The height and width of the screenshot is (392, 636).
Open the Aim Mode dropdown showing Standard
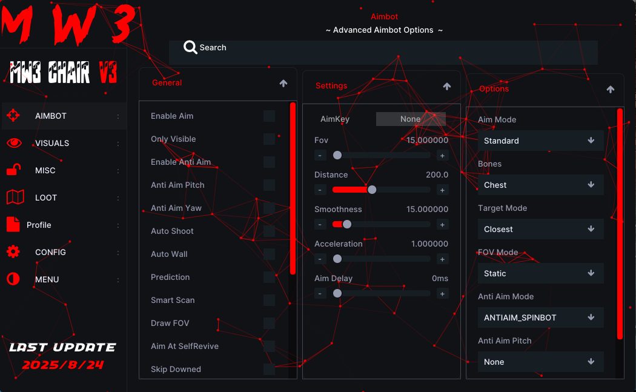tap(540, 141)
